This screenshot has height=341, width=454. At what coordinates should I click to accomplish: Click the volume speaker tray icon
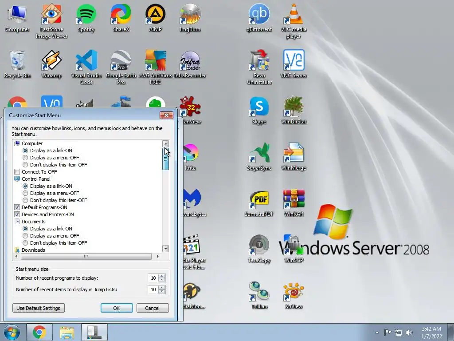click(409, 333)
